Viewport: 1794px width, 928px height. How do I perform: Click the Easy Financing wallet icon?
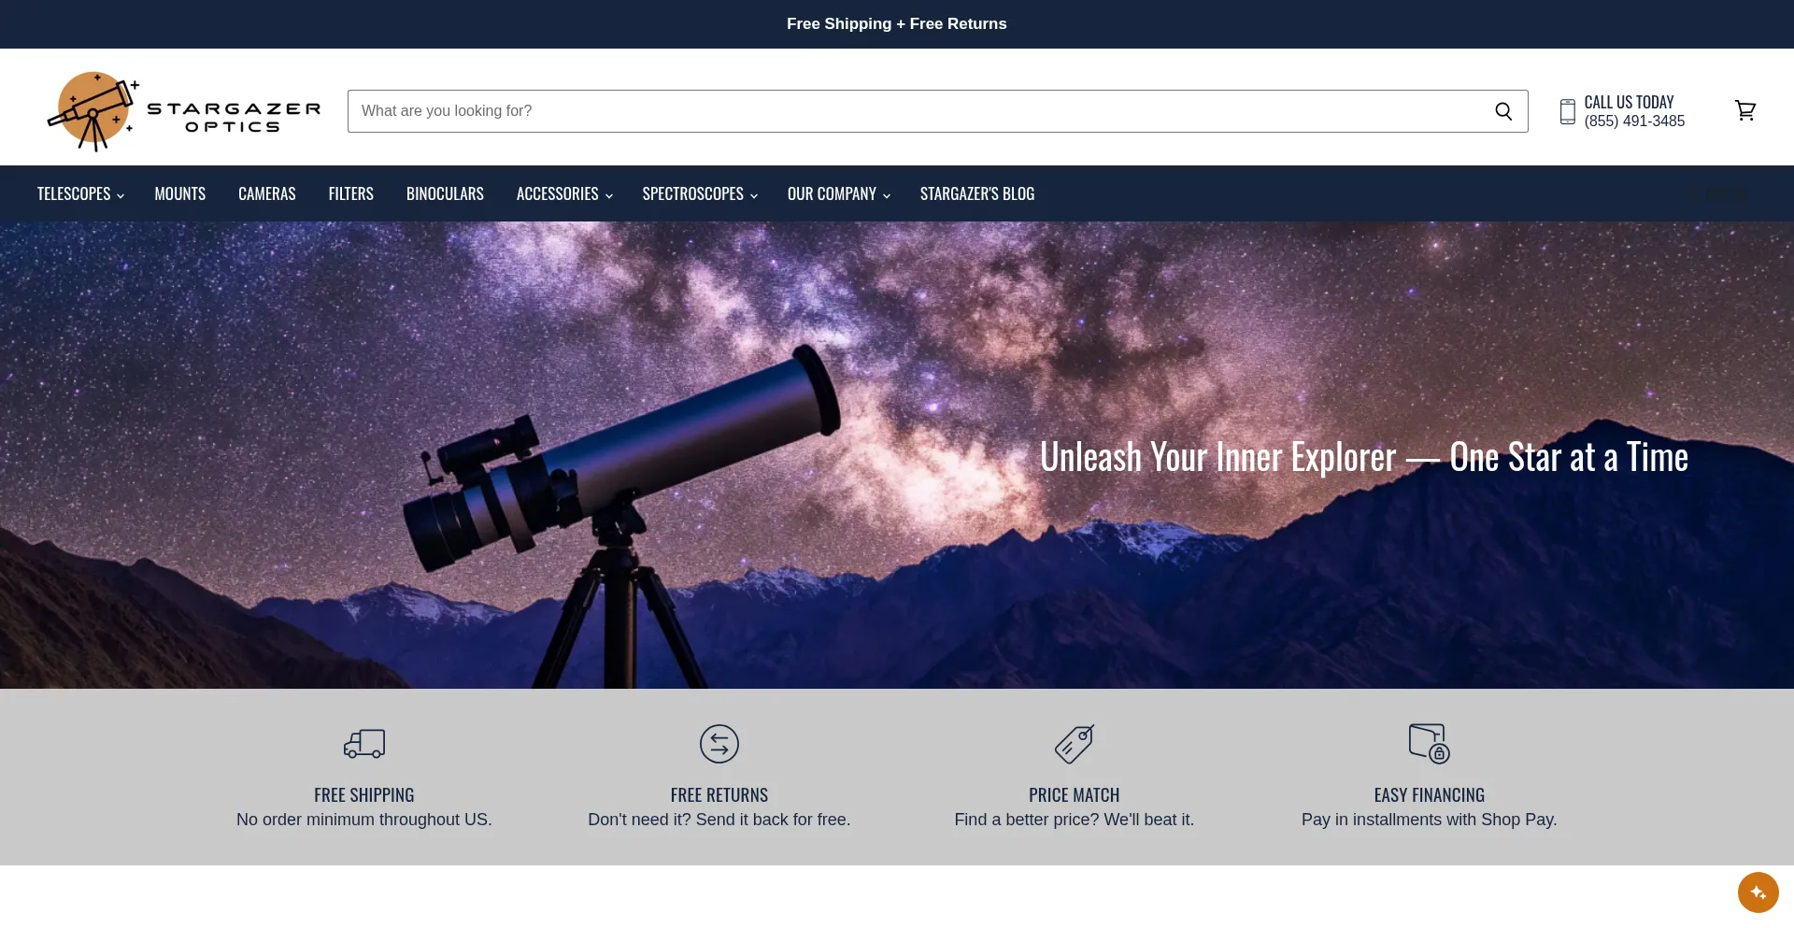pos(1429,744)
